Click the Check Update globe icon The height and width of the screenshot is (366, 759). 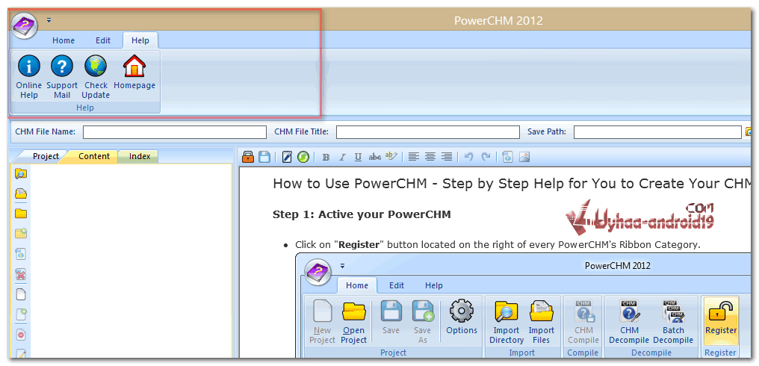tap(96, 66)
